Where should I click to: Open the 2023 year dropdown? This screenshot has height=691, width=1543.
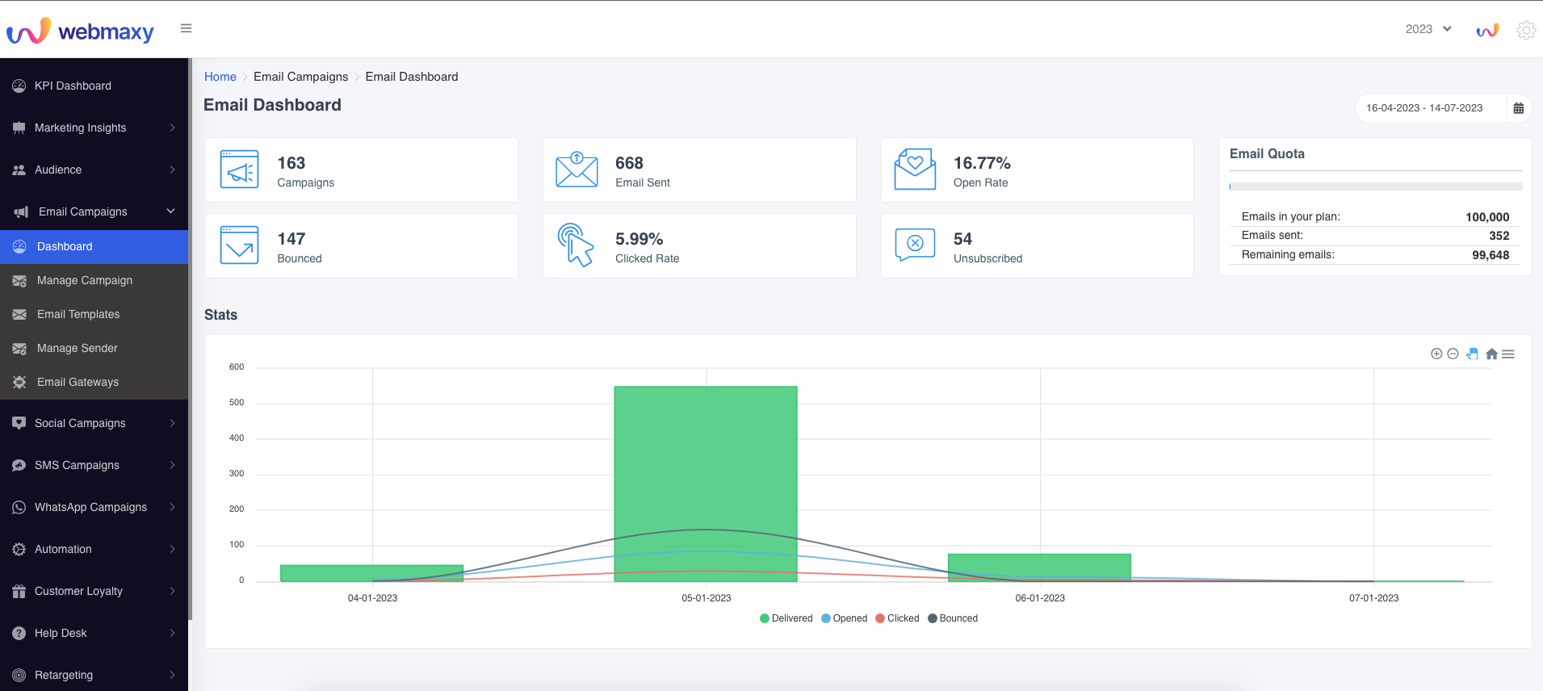click(x=1428, y=29)
